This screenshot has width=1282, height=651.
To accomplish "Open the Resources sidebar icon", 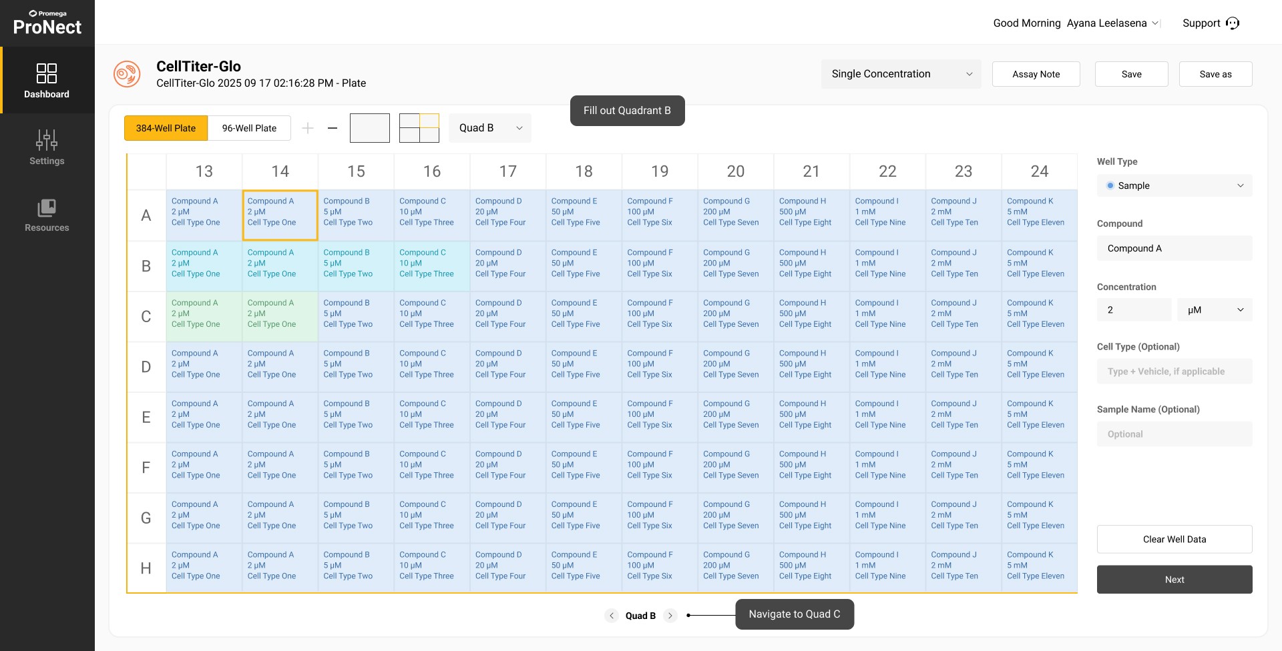I will 47,207.
